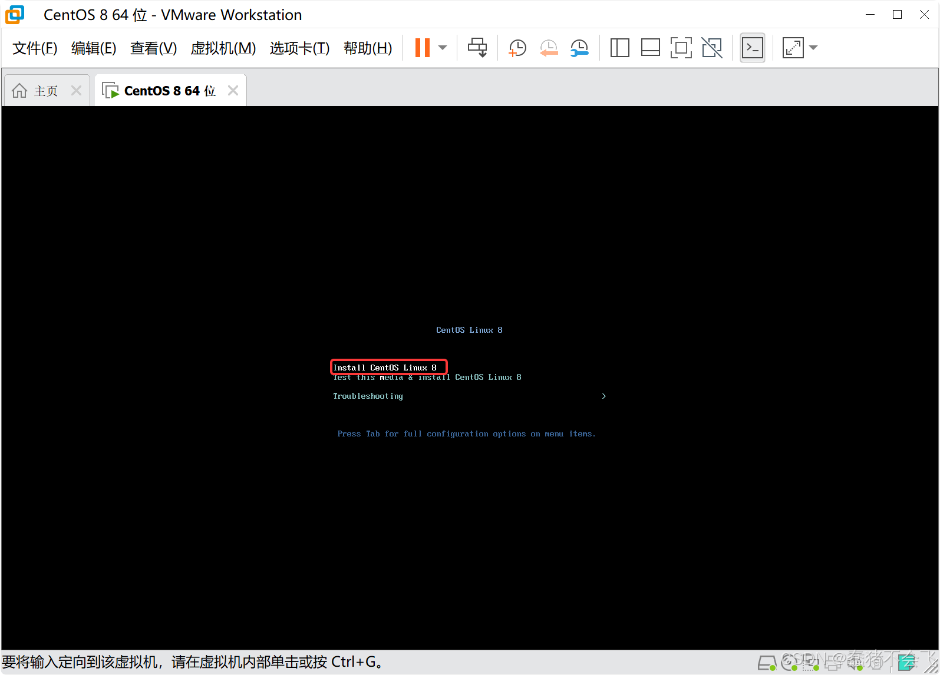This screenshot has height=675, width=940.
Task: Open the power options dropdown arrow next to pause
Action: coord(443,48)
